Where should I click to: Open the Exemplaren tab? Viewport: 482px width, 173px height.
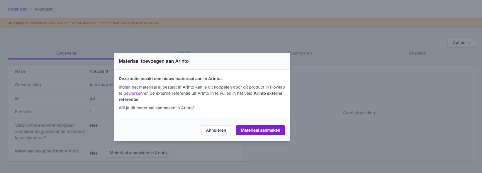click(x=300, y=53)
